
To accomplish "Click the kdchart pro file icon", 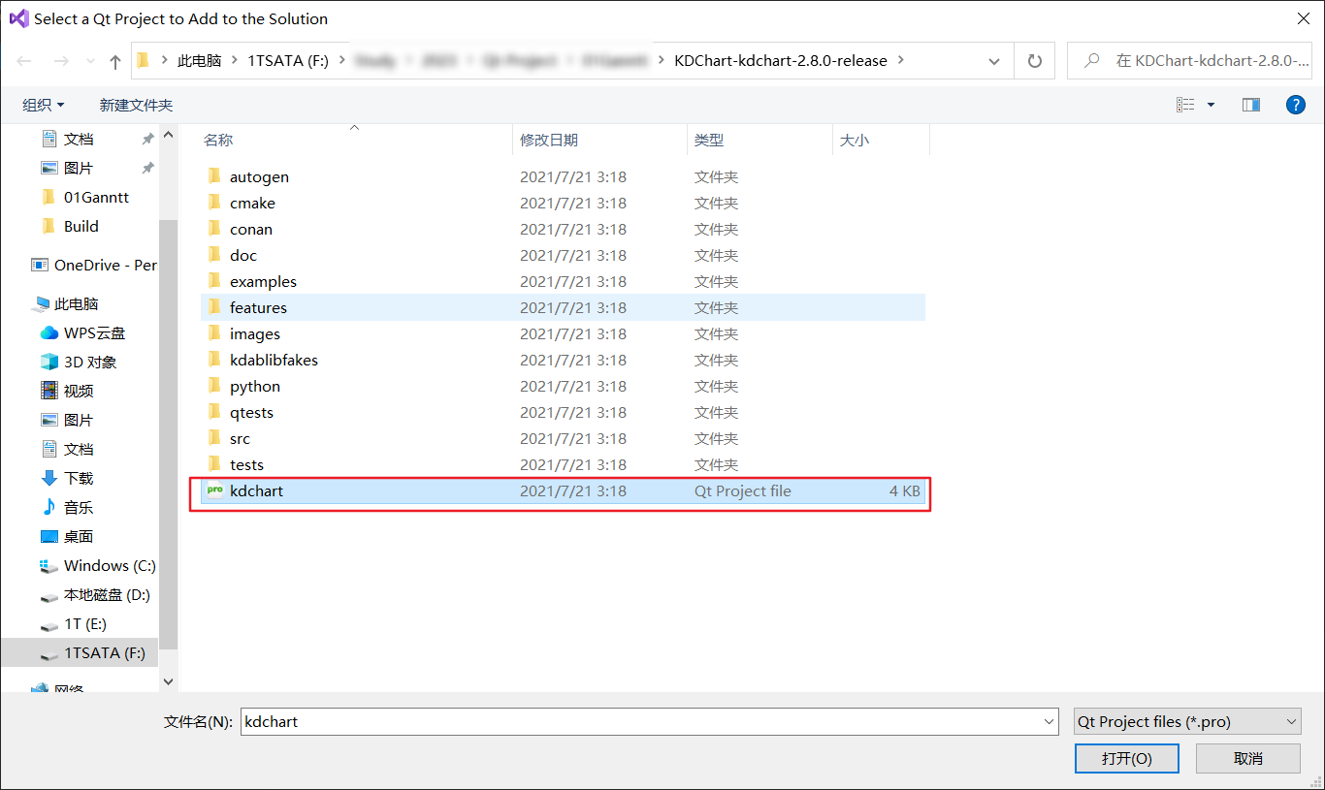I will point(215,490).
